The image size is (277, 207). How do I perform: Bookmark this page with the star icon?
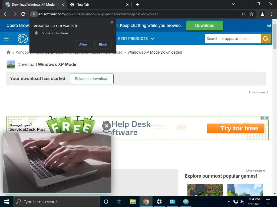click(x=252, y=14)
